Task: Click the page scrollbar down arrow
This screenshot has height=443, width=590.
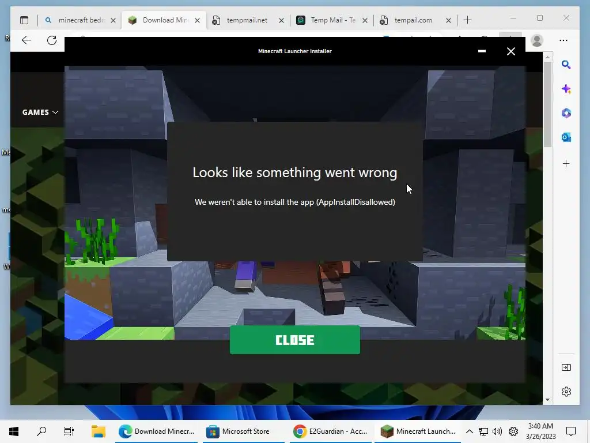Action: [547, 400]
